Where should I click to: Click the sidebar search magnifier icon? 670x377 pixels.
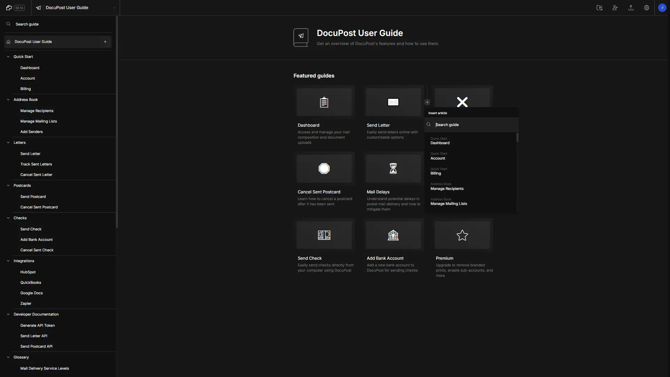click(x=8, y=24)
